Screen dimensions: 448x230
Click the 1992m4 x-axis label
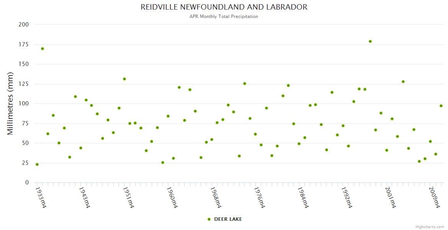pyautogui.click(x=347, y=197)
